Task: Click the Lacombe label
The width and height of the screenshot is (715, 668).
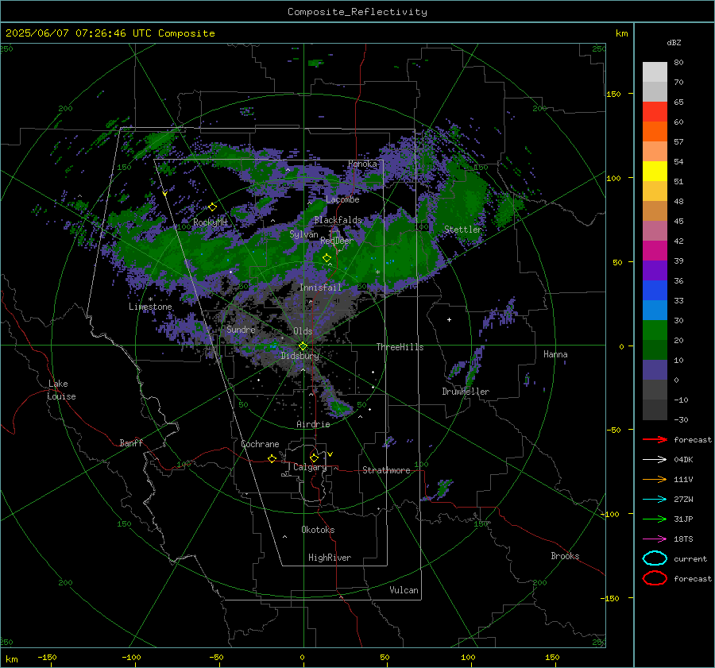Action: [342, 199]
